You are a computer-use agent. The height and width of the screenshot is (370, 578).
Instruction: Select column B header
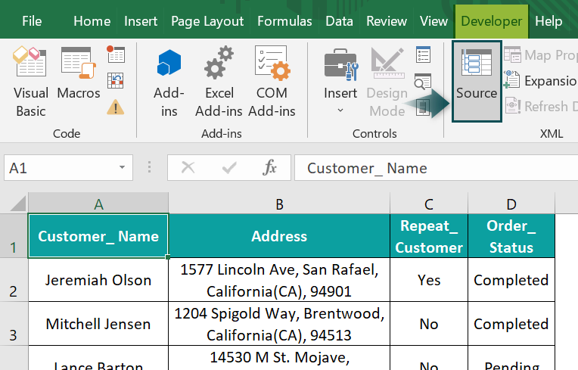(x=279, y=204)
